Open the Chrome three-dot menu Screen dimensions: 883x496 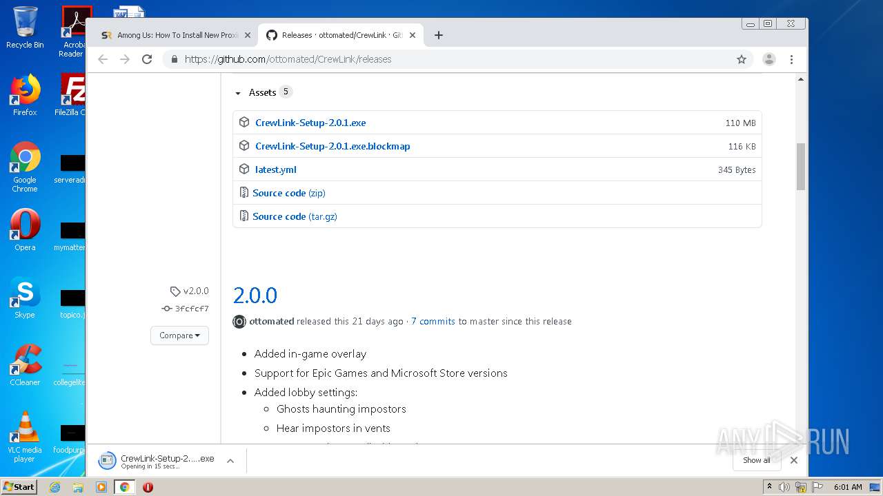[x=792, y=59]
